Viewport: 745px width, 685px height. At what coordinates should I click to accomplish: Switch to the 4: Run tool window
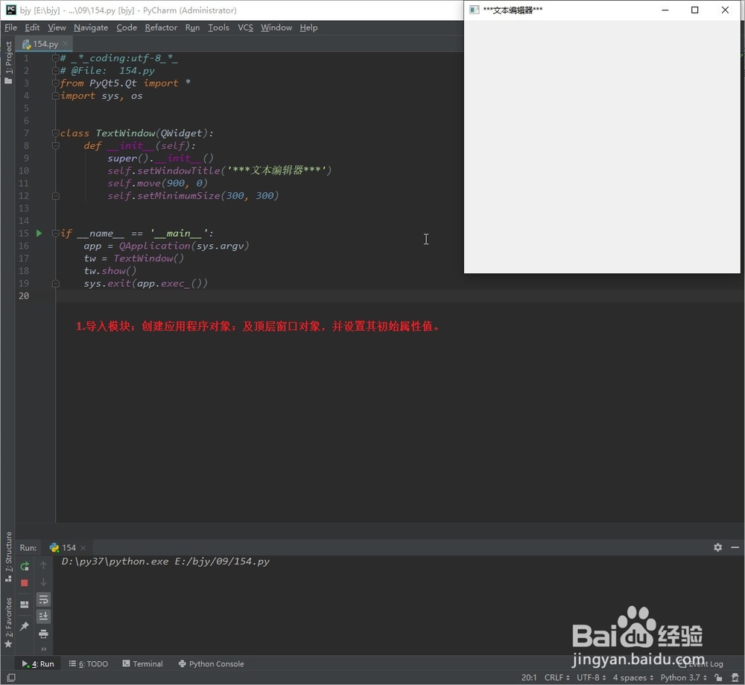click(39, 663)
